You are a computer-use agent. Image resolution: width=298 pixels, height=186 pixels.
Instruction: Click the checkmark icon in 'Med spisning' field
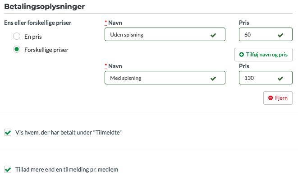(213, 79)
